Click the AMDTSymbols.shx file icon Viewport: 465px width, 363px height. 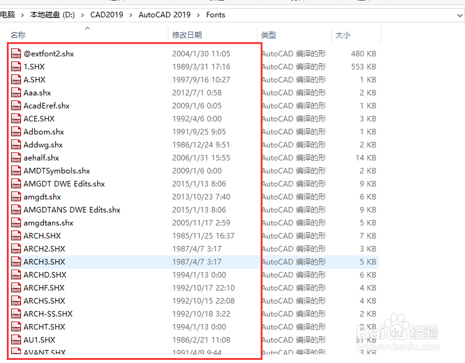[16, 171]
